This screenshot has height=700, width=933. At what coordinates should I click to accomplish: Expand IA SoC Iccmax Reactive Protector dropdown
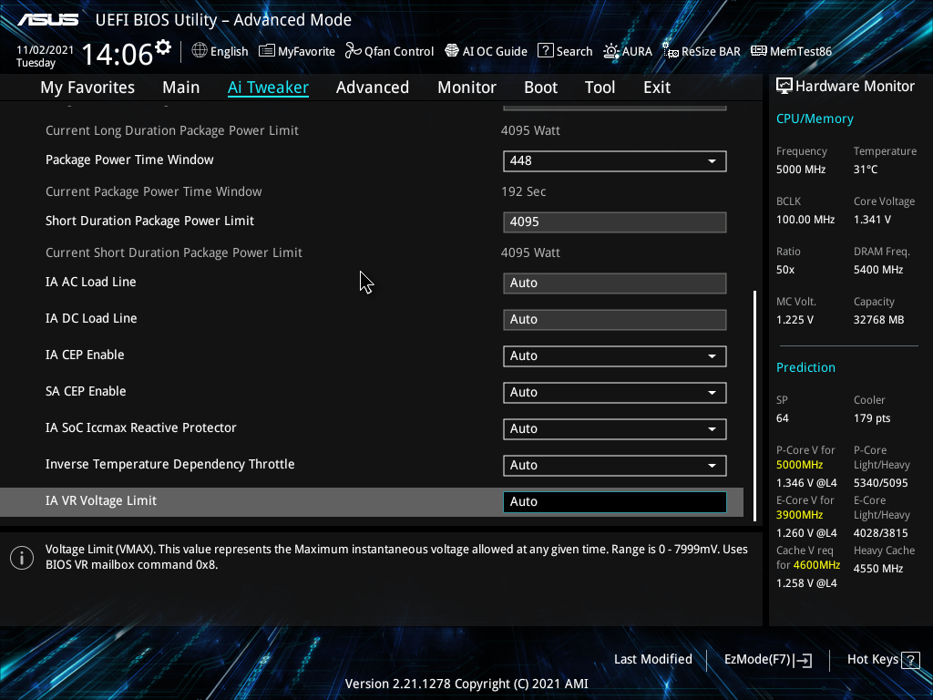pyautogui.click(x=615, y=428)
